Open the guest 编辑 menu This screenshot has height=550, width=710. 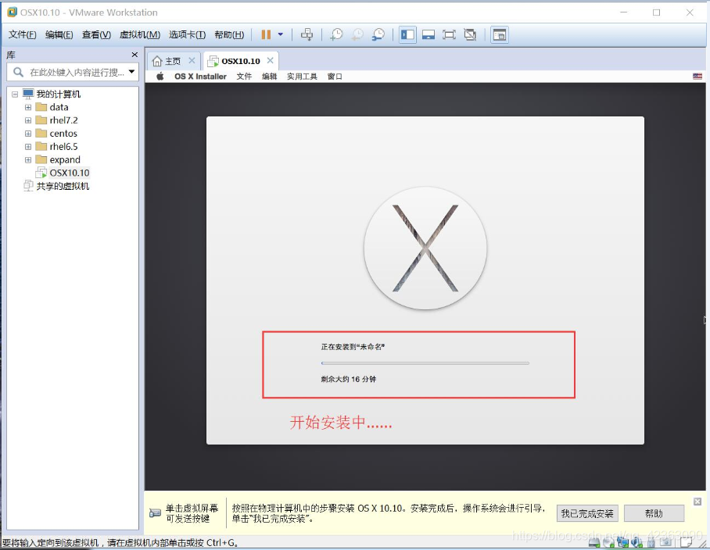coord(270,77)
